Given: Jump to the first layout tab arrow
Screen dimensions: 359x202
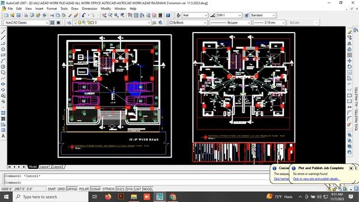Looking at the screenshot, I should point(9,167).
